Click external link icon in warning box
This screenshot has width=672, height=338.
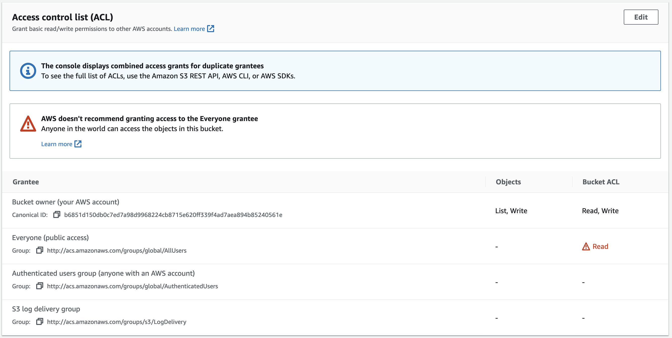click(78, 144)
